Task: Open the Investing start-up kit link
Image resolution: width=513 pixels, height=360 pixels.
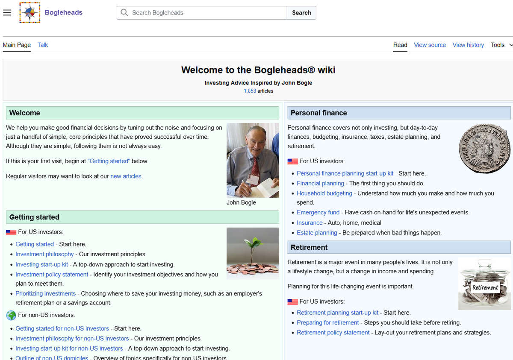Action: (x=42, y=264)
